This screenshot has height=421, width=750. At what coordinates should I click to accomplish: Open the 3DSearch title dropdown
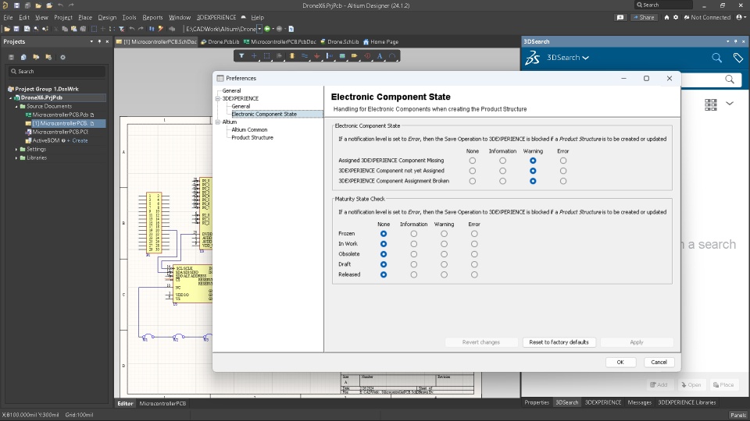click(x=586, y=58)
